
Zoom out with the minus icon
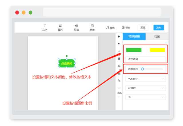point(119,98)
